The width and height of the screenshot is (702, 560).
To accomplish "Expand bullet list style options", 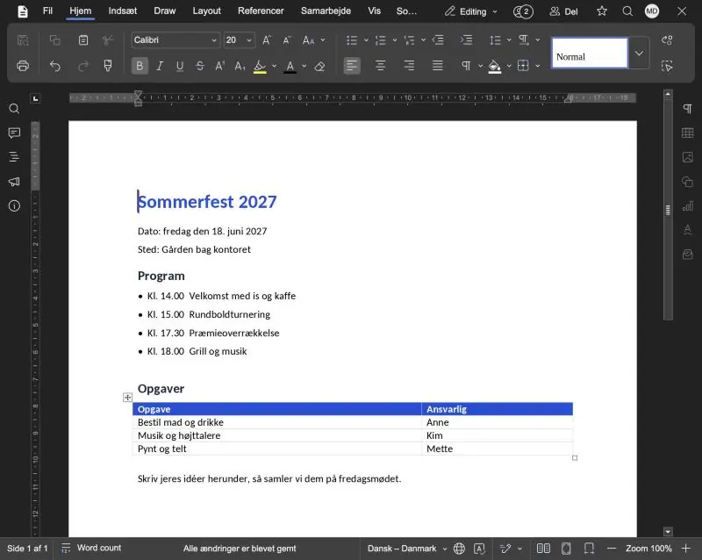I will 366,39.
